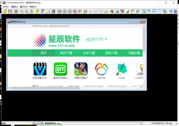This screenshot has height=126, width=179.
Task: Click the calendar with arrow icon
Action: coord(133,11)
